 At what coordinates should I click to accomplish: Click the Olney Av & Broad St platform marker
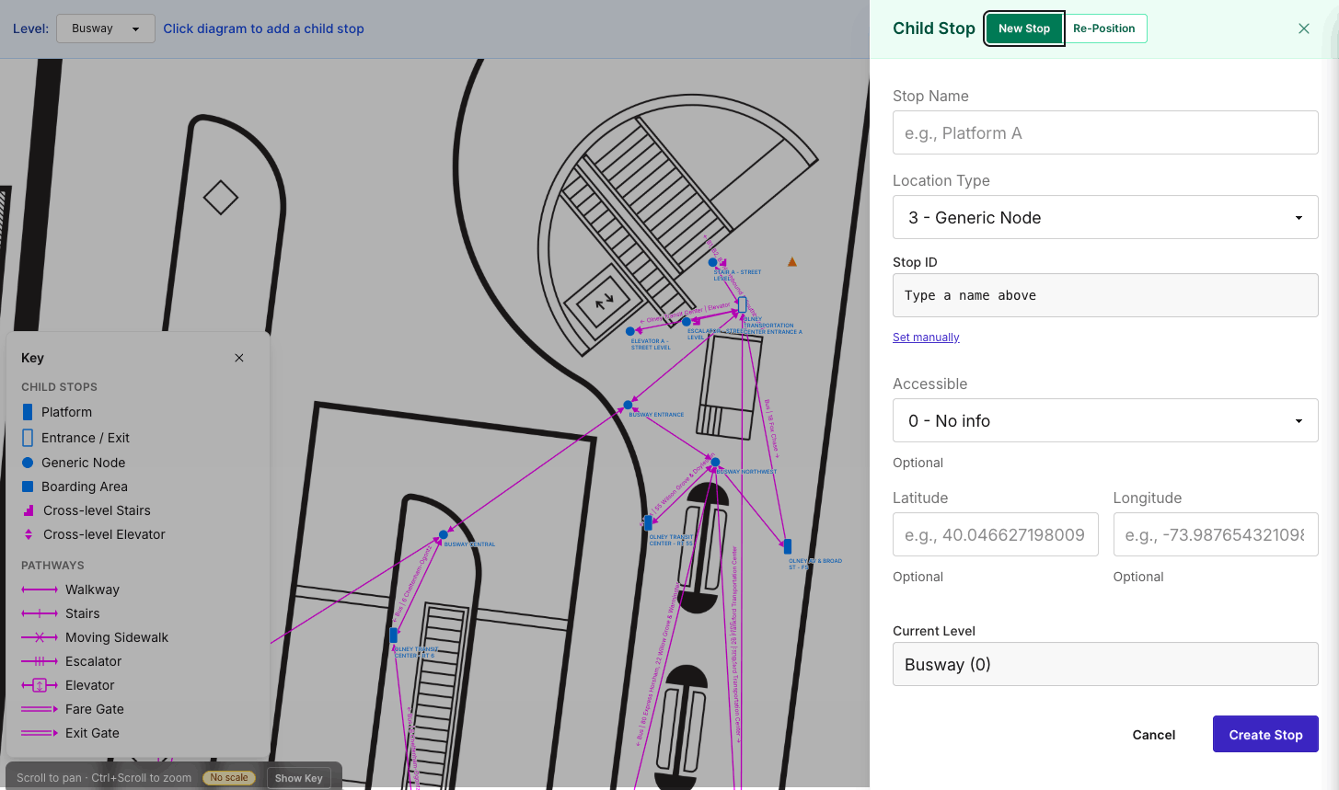pos(787,546)
